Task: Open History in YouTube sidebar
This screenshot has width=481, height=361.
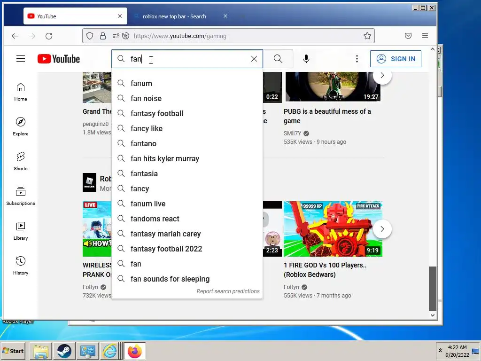Action: point(21,266)
